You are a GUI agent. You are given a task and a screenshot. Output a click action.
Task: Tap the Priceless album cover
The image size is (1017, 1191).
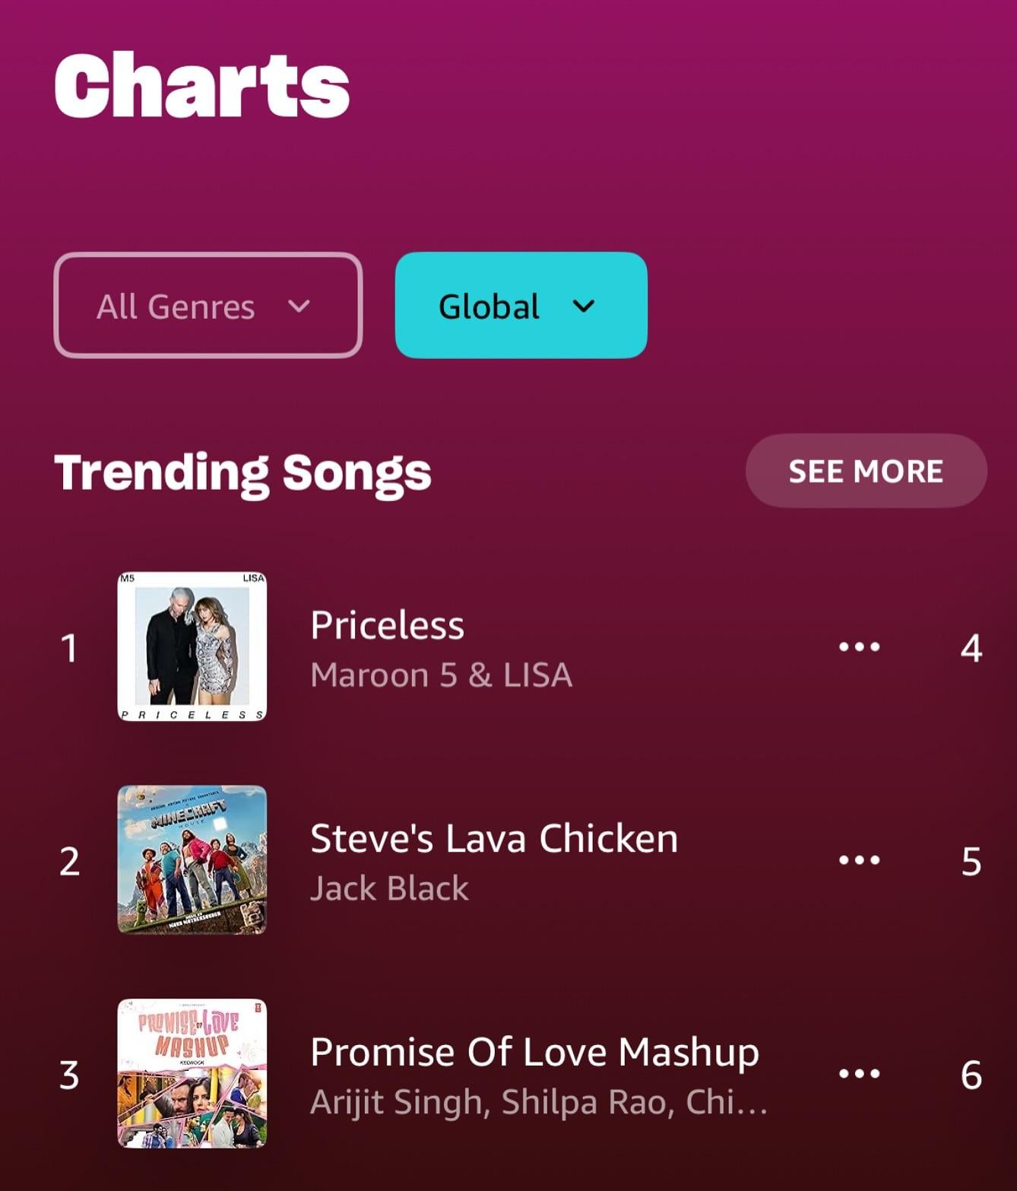(192, 646)
